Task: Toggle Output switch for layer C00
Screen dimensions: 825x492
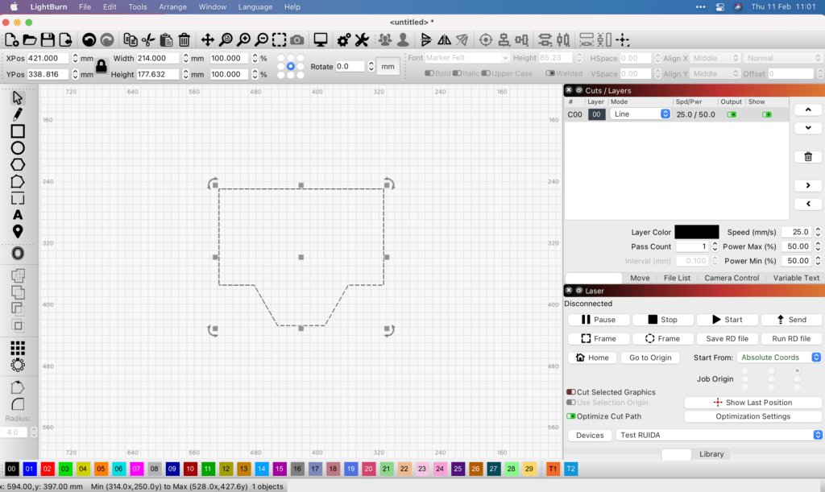Action: coord(732,114)
